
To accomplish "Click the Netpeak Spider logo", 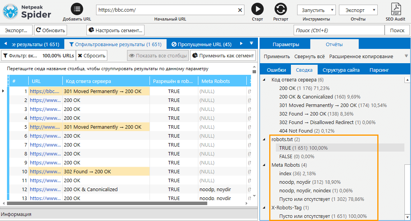I will 27,11.
